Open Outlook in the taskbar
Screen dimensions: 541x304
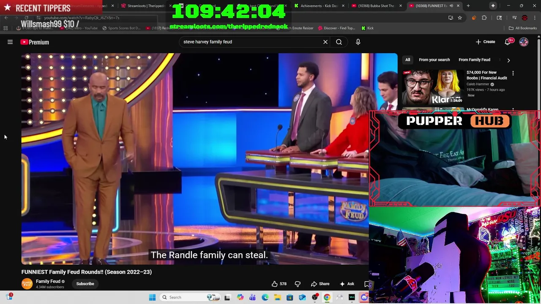click(302, 297)
